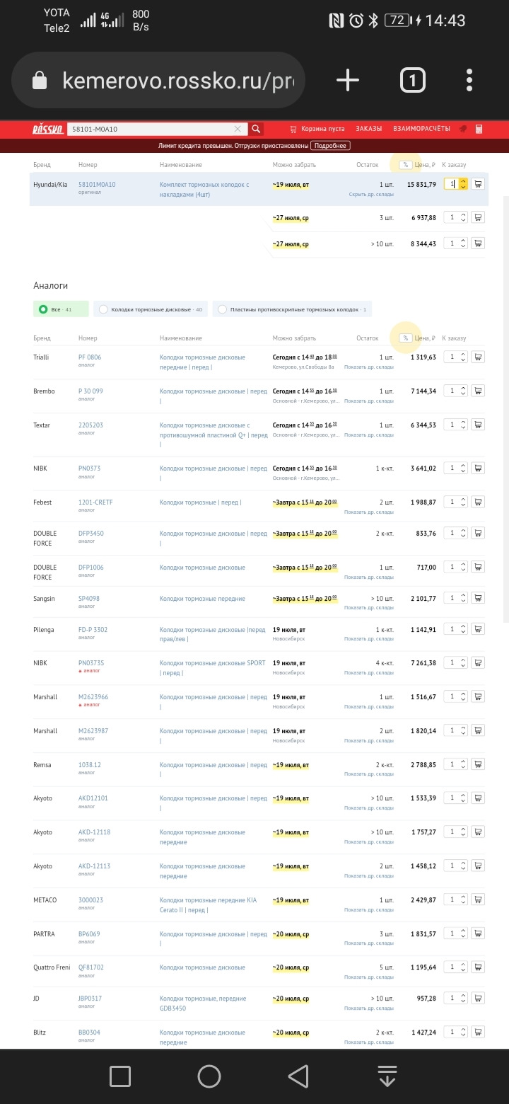Select 'Колодки тормозные дисковые' filter
Viewport: 509px width, 1104px height.
(x=151, y=309)
